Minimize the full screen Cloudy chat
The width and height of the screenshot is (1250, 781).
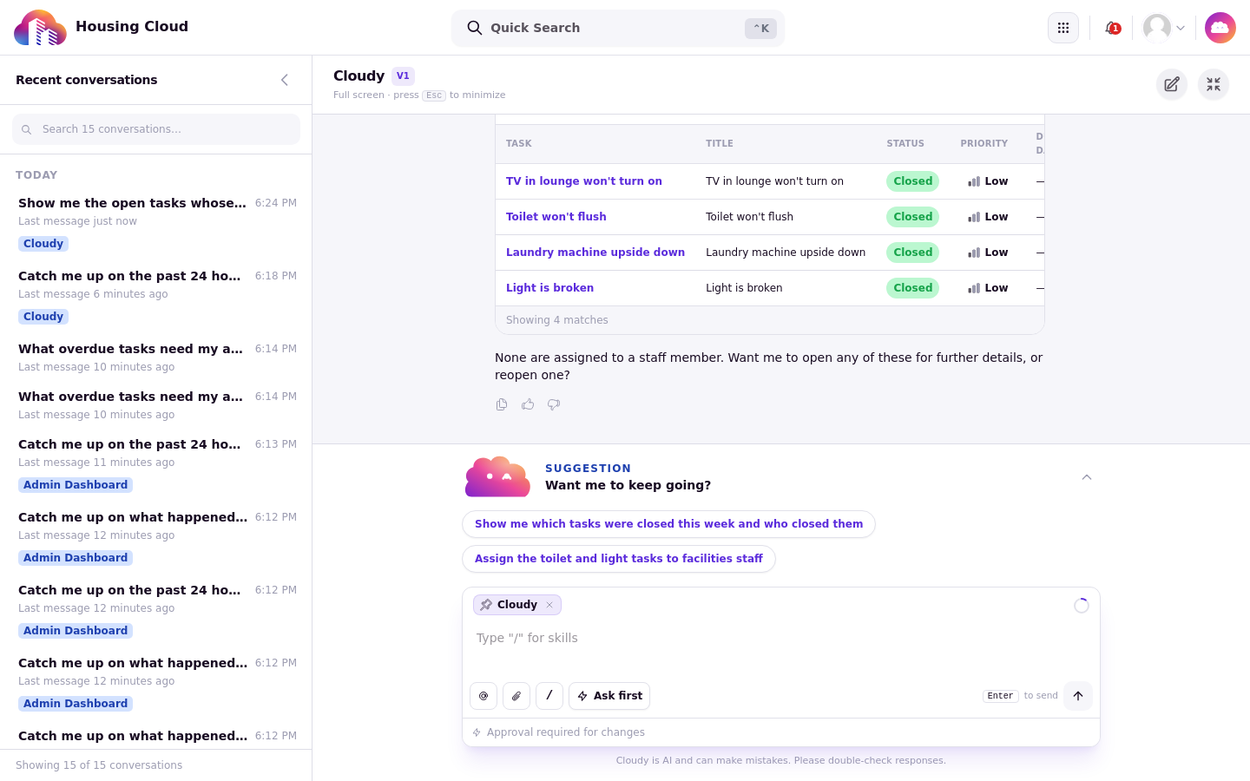(x=1214, y=84)
